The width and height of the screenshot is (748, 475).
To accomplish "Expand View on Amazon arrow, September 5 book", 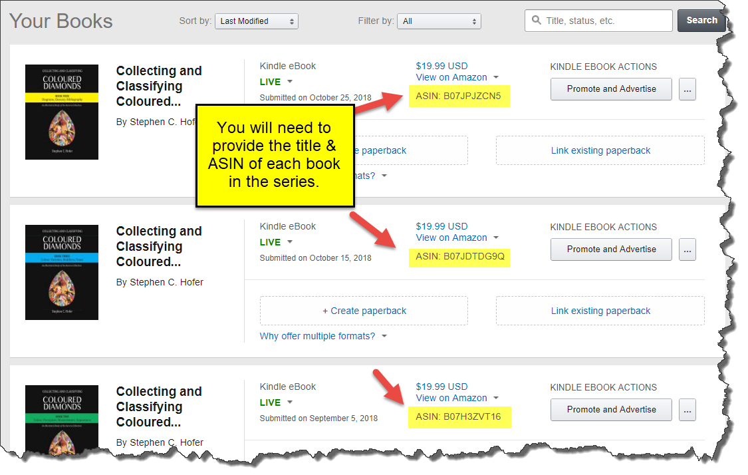I will (495, 398).
